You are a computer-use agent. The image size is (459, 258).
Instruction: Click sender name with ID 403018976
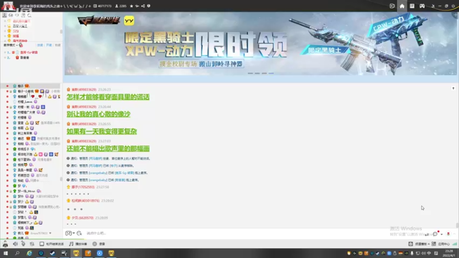[85, 201]
